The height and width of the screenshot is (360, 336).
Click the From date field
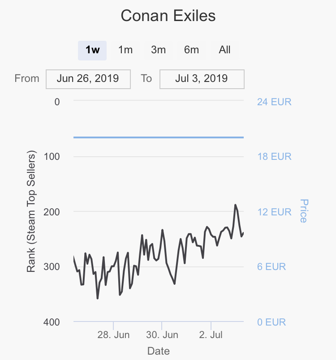coord(88,79)
